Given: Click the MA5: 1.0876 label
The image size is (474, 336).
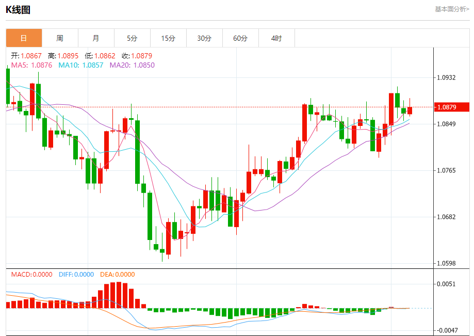Looking at the screenshot, I should [x=31, y=65].
